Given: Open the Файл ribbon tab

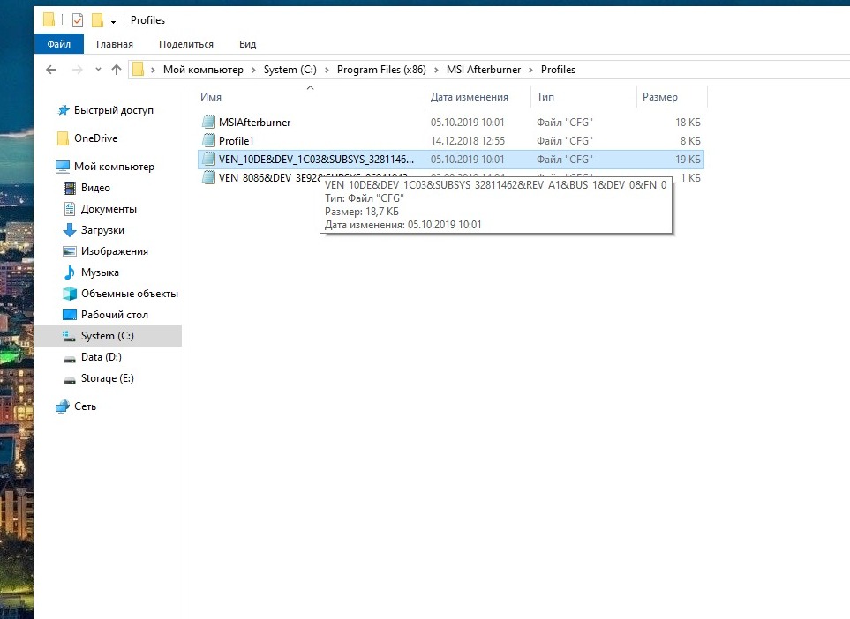Looking at the screenshot, I should (58, 44).
